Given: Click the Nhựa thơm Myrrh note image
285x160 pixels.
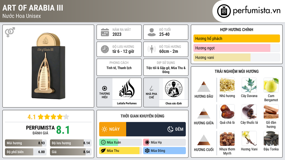Looking at the screenshot, I should [x=227, y=139].
